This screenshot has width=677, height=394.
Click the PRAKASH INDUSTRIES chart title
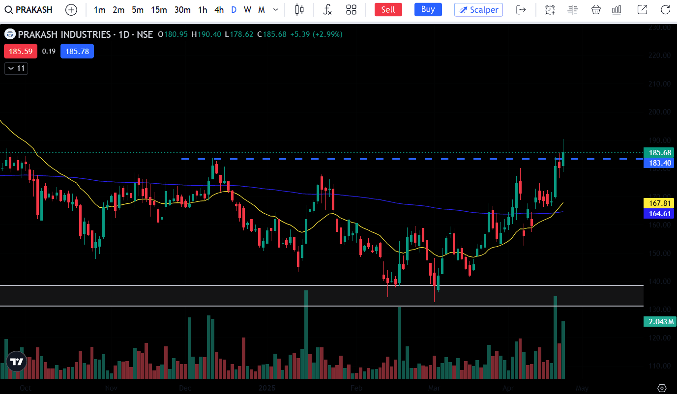pyautogui.click(x=64, y=34)
